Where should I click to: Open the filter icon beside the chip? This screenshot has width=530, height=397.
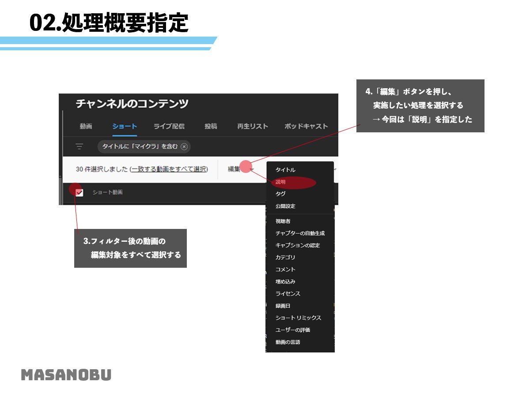point(79,147)
